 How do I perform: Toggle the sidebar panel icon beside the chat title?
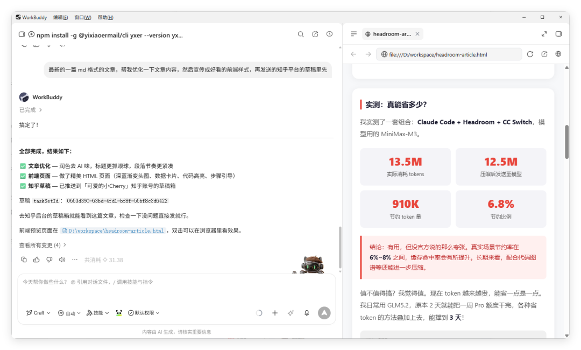(x=22, y=34)
